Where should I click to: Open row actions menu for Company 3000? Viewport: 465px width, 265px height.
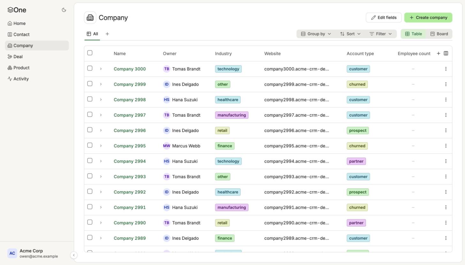[x=446, y=69]
